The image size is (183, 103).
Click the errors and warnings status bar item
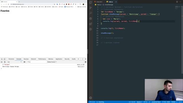[x=92, y=102]
